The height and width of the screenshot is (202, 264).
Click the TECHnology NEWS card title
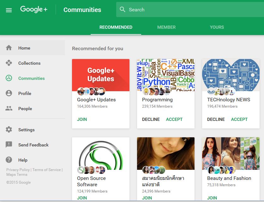229,100
